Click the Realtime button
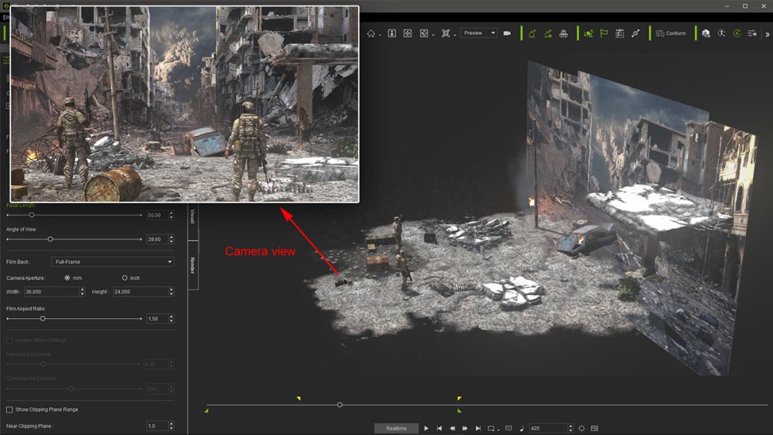Image resolution: width=773 pixels, height=435 pixels. 397,428
